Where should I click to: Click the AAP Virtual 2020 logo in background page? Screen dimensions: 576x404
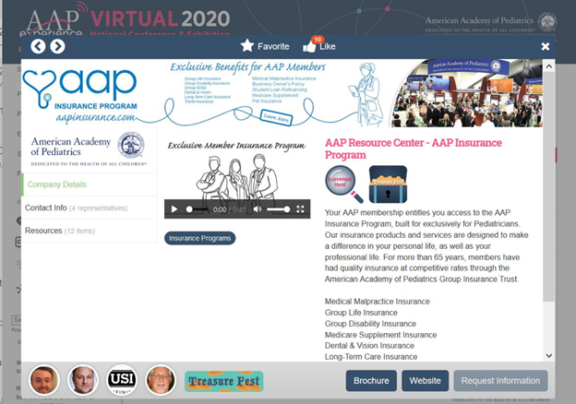click(125, 20)
